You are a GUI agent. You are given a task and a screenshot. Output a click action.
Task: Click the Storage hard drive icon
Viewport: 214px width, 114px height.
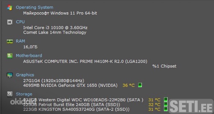[10, 94]
